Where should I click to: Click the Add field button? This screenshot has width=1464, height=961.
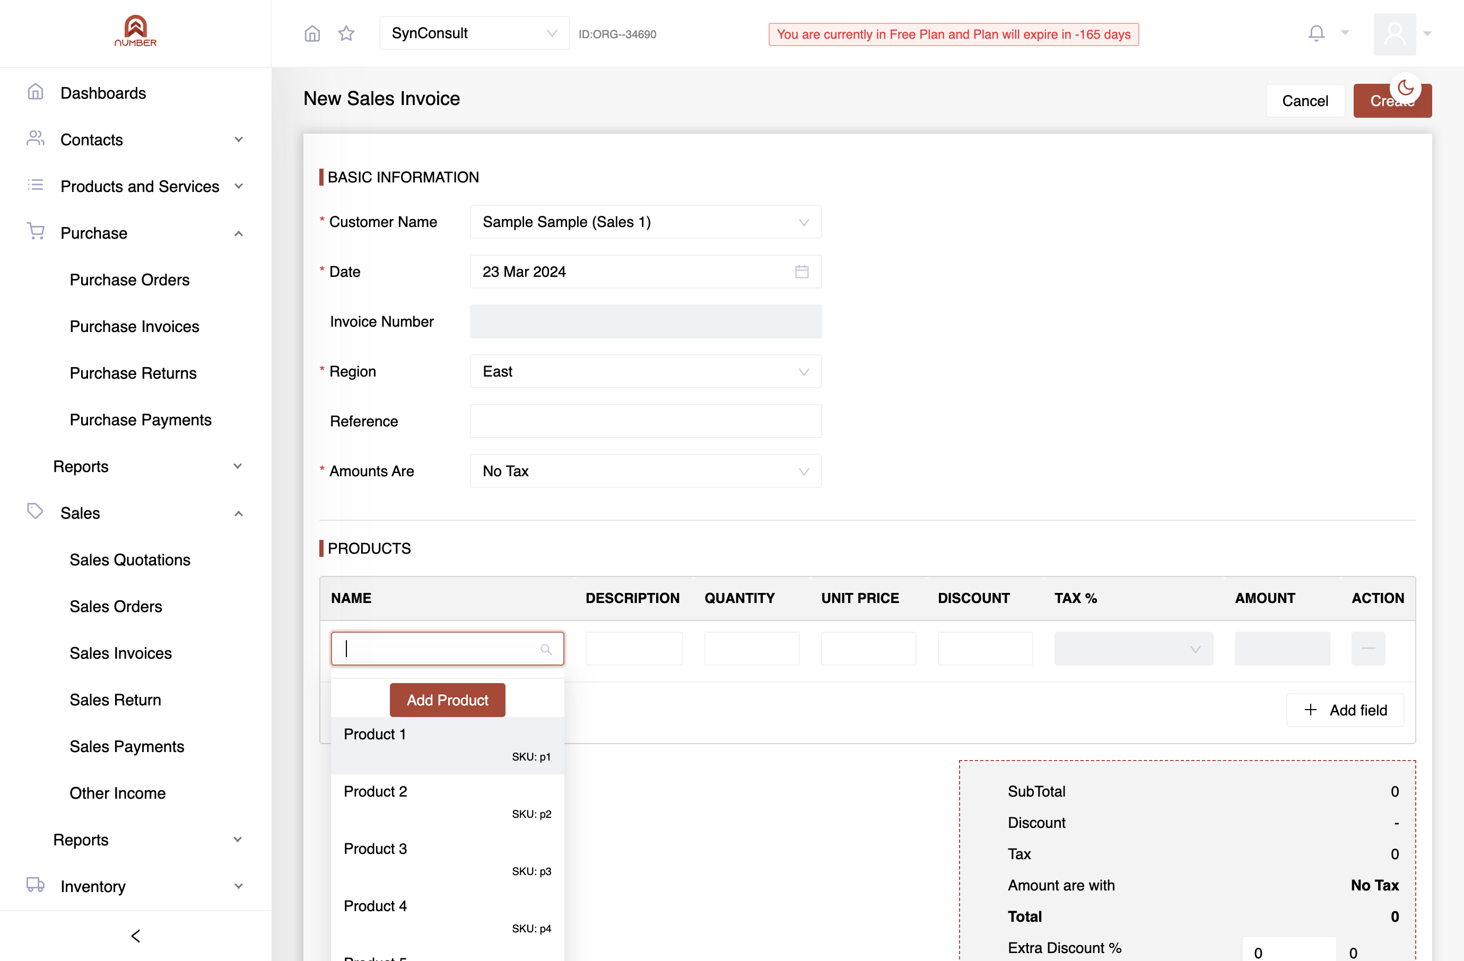(1345, 710)
